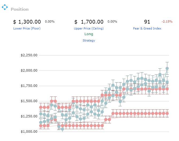The width and height of the screenshot is (179, 141).
Task: Click the $2,250.00 axis label
Action: point(29,55)
